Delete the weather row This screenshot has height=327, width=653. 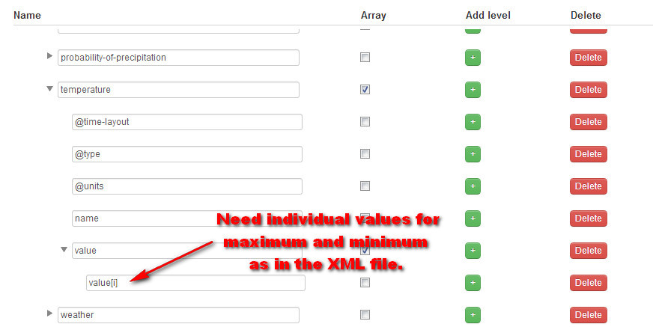click(589, 315)
